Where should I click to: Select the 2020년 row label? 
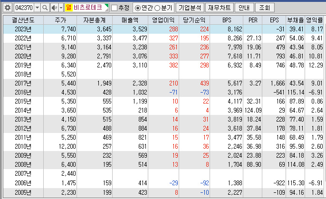pos(23,56)
